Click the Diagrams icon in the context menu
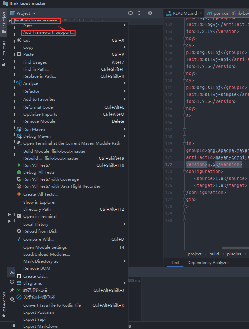249x329 pixels. point(19,283)
